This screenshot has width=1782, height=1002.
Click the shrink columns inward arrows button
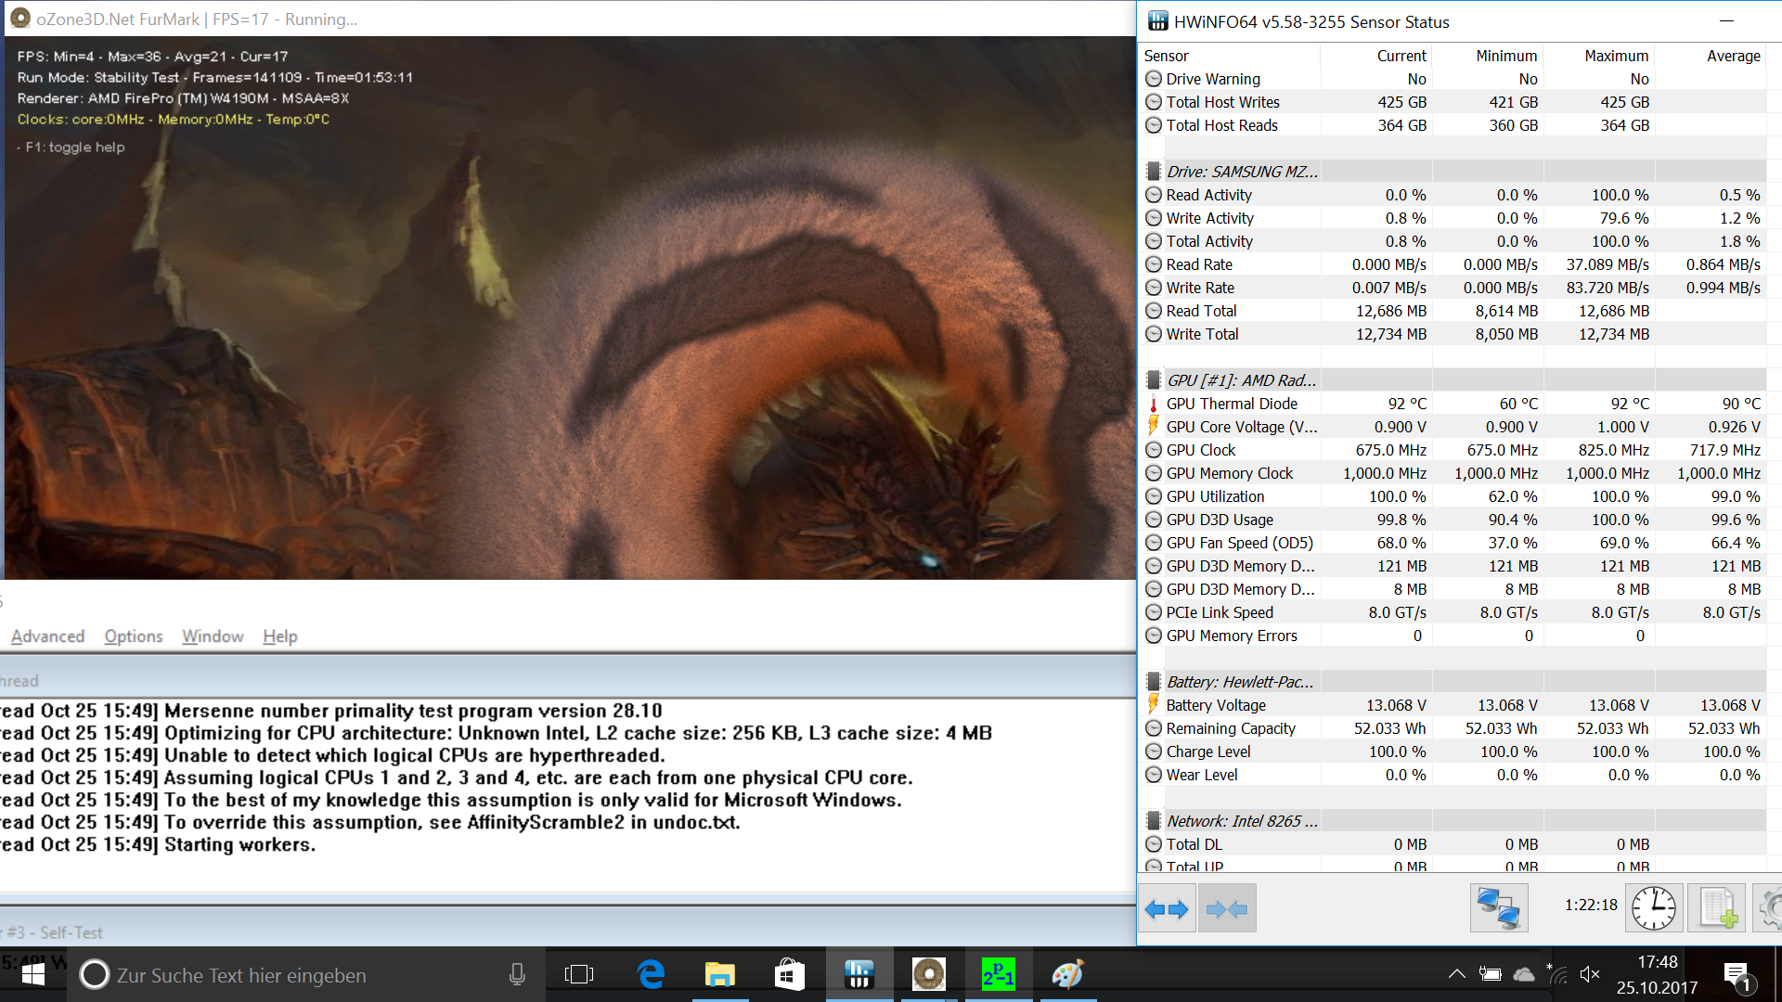[1226, 909]
